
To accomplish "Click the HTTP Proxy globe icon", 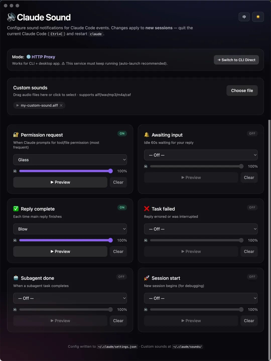I will coord(29,57).
